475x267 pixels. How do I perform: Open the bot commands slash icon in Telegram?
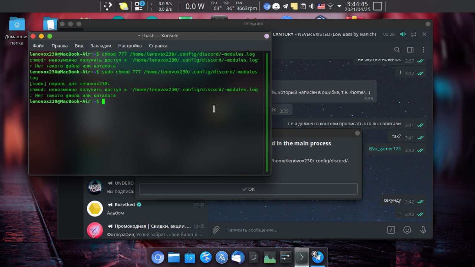tap(391, 230)
